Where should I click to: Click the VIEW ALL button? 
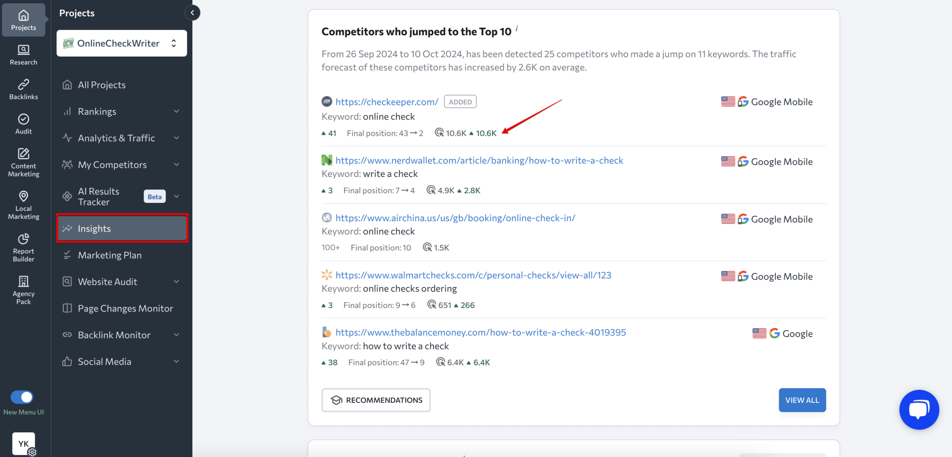click(x=802, y=400)
